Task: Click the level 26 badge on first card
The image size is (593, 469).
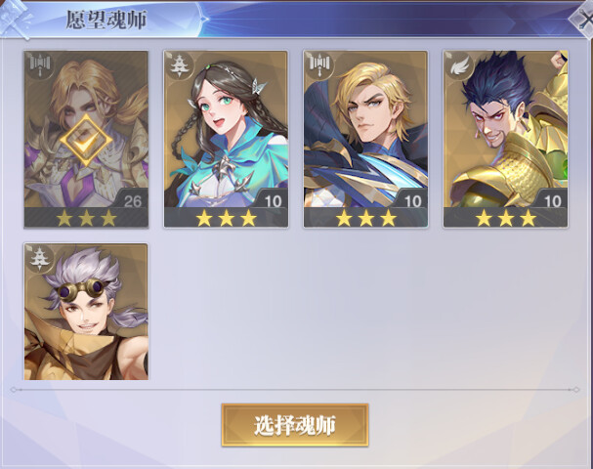Action: (131, 200)
